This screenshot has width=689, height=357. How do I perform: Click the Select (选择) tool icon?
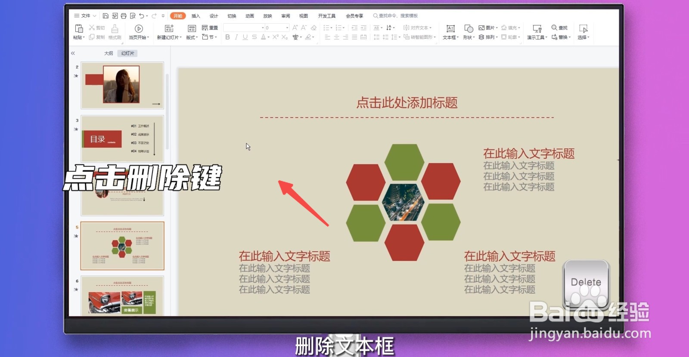click(x=583, y=29)
